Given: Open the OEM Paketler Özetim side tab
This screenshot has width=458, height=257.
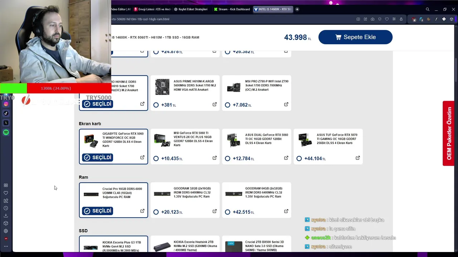Looking at the screenshot, I should (x=449, y=133).
